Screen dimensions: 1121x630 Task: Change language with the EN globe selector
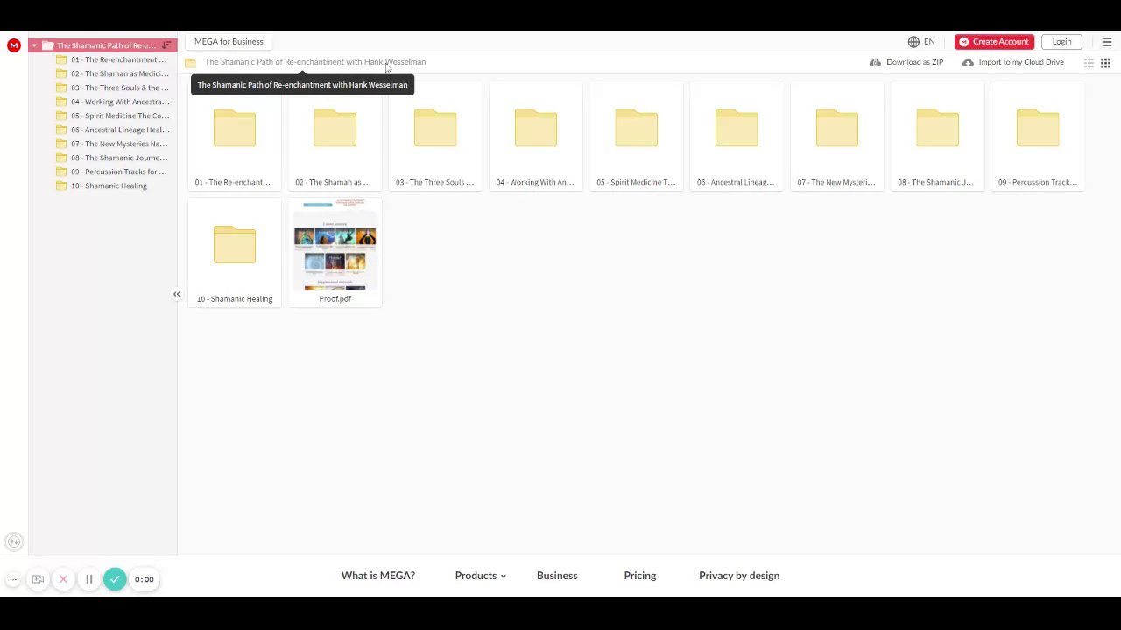(921, 42)
